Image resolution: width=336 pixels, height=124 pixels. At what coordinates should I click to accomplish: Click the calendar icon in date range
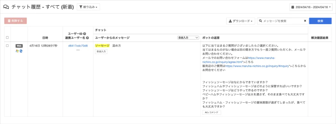coord(293,7)
